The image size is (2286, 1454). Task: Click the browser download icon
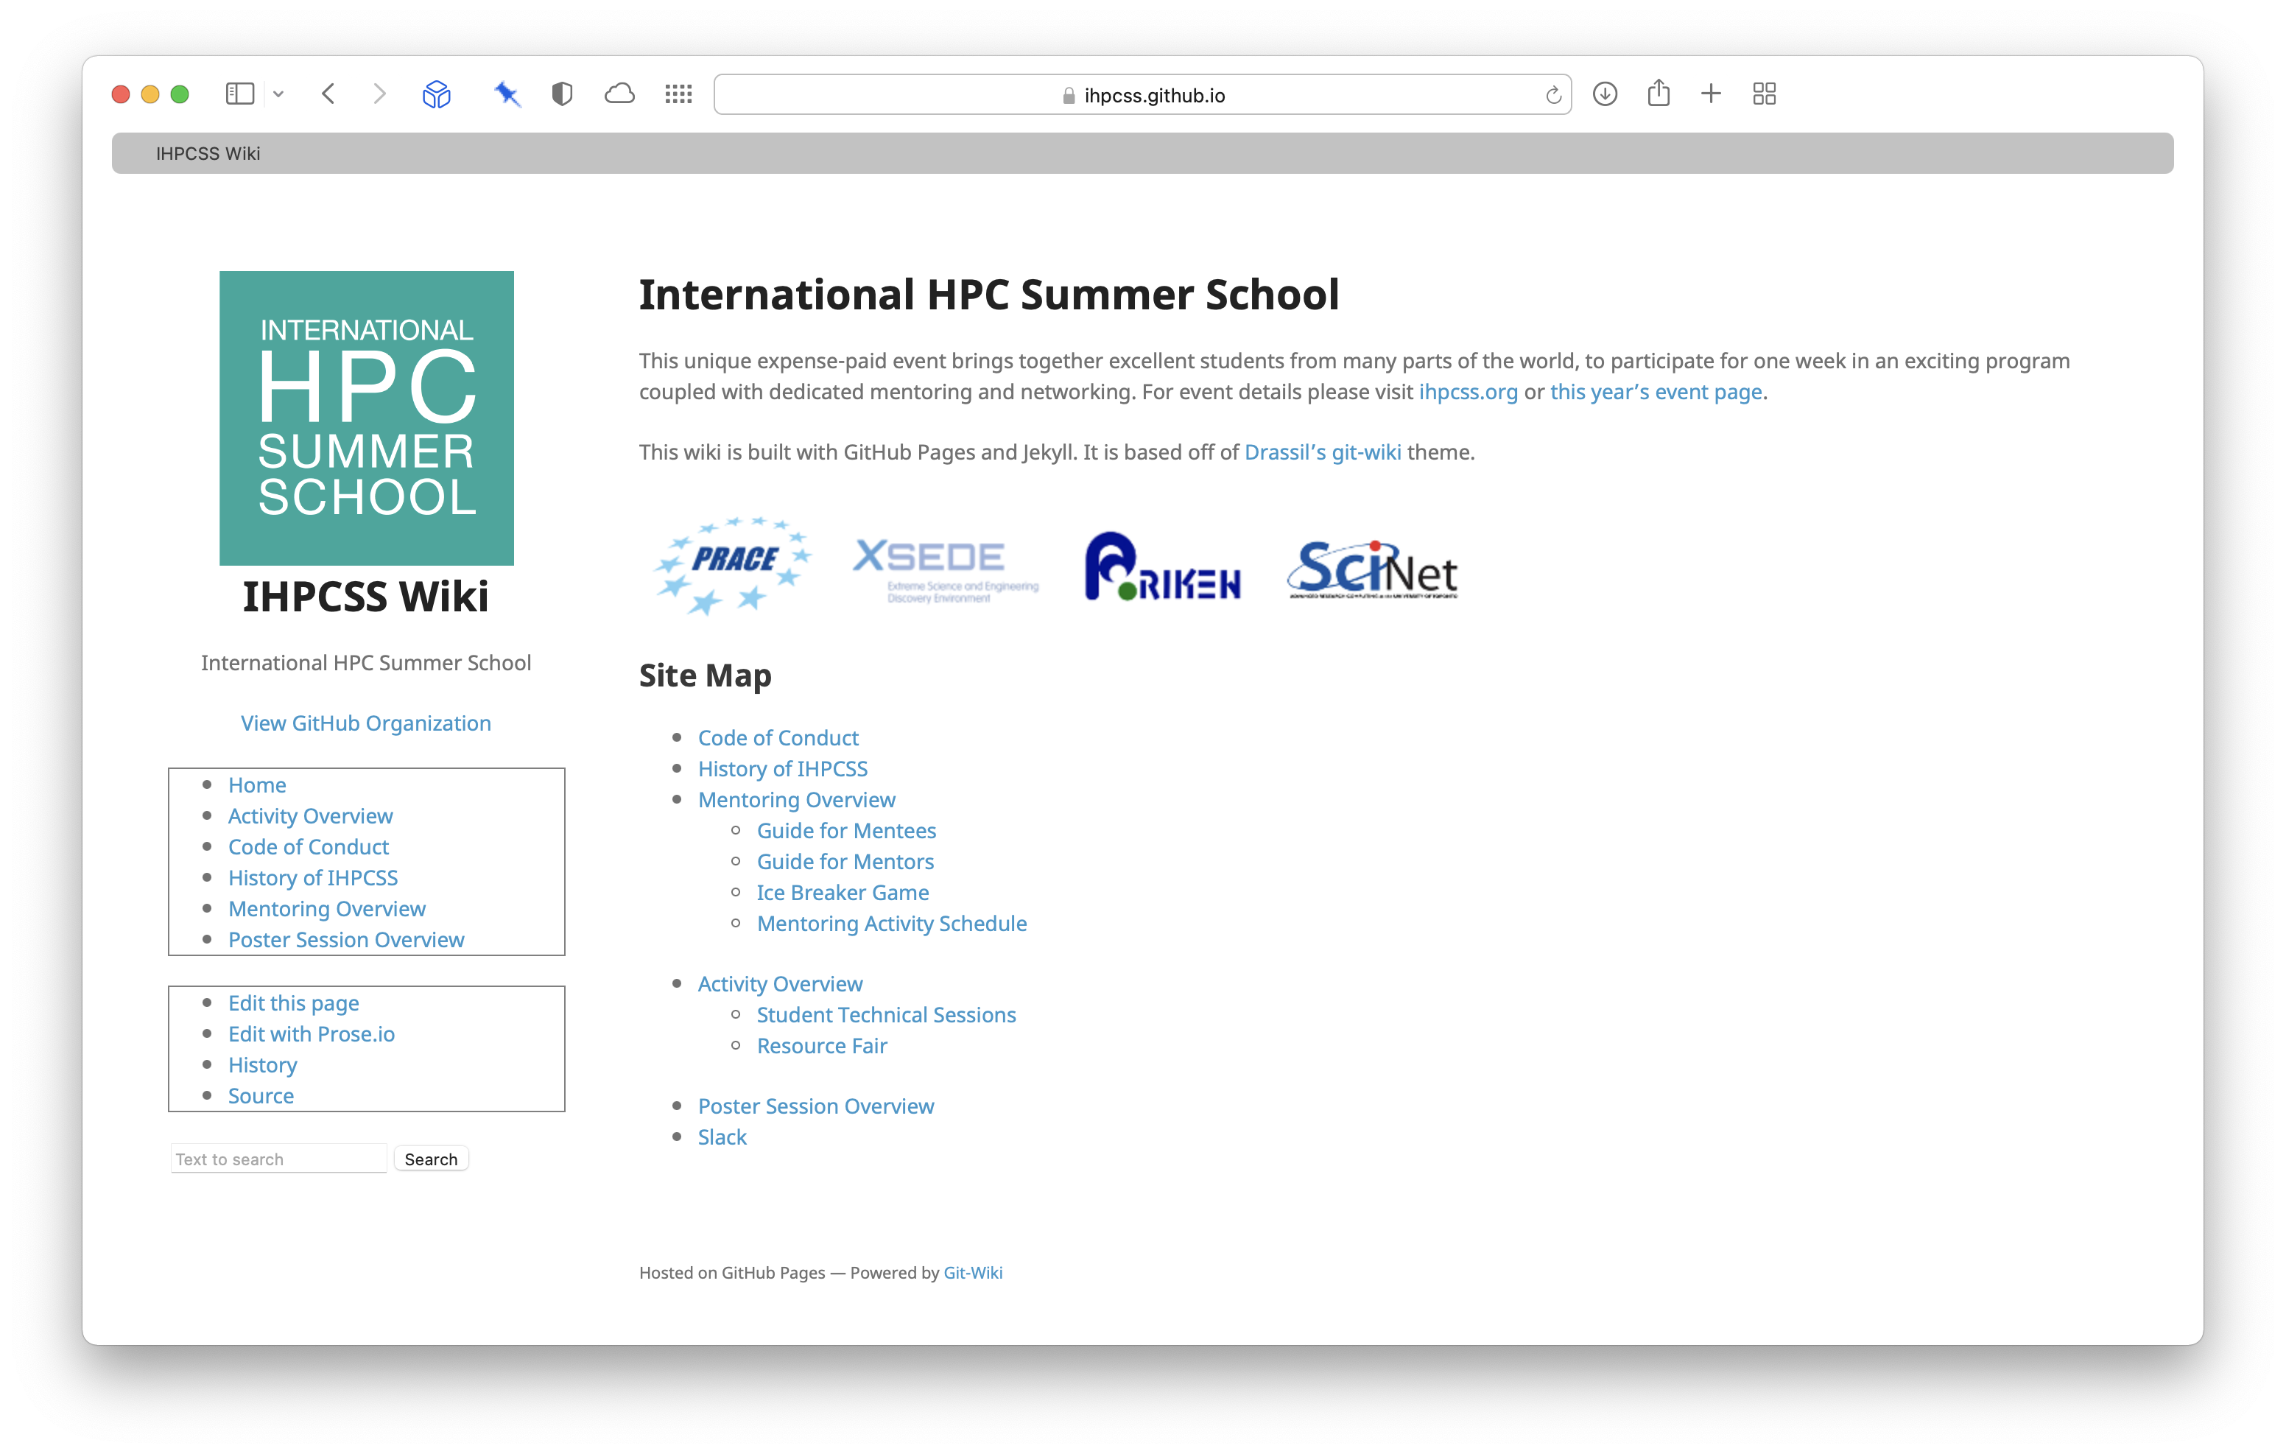click(1605, 95)
